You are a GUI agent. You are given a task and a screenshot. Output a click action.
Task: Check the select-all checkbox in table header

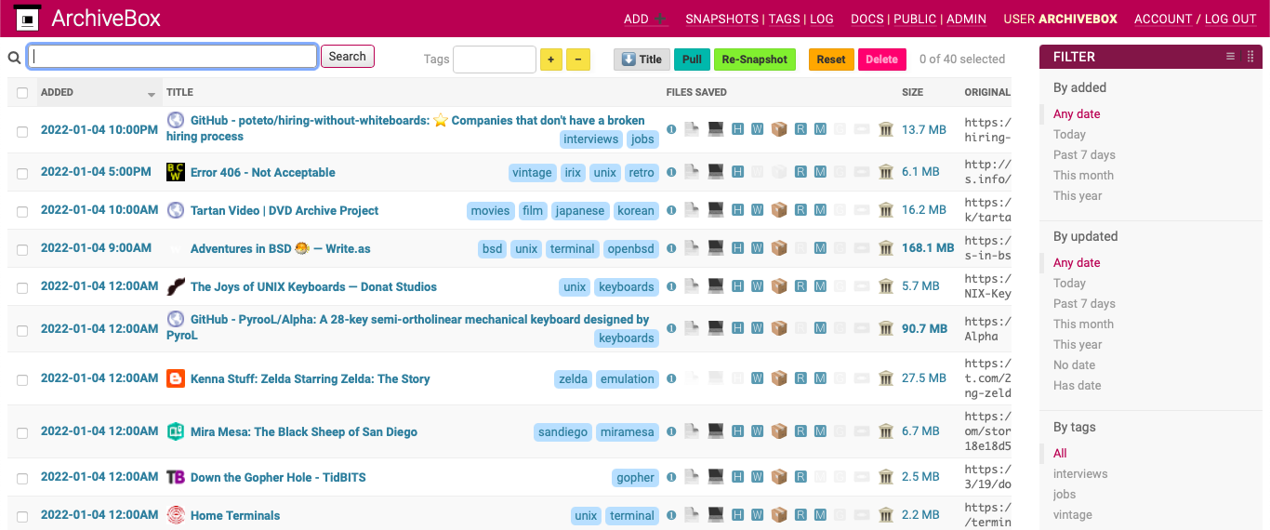click(22, 93)
